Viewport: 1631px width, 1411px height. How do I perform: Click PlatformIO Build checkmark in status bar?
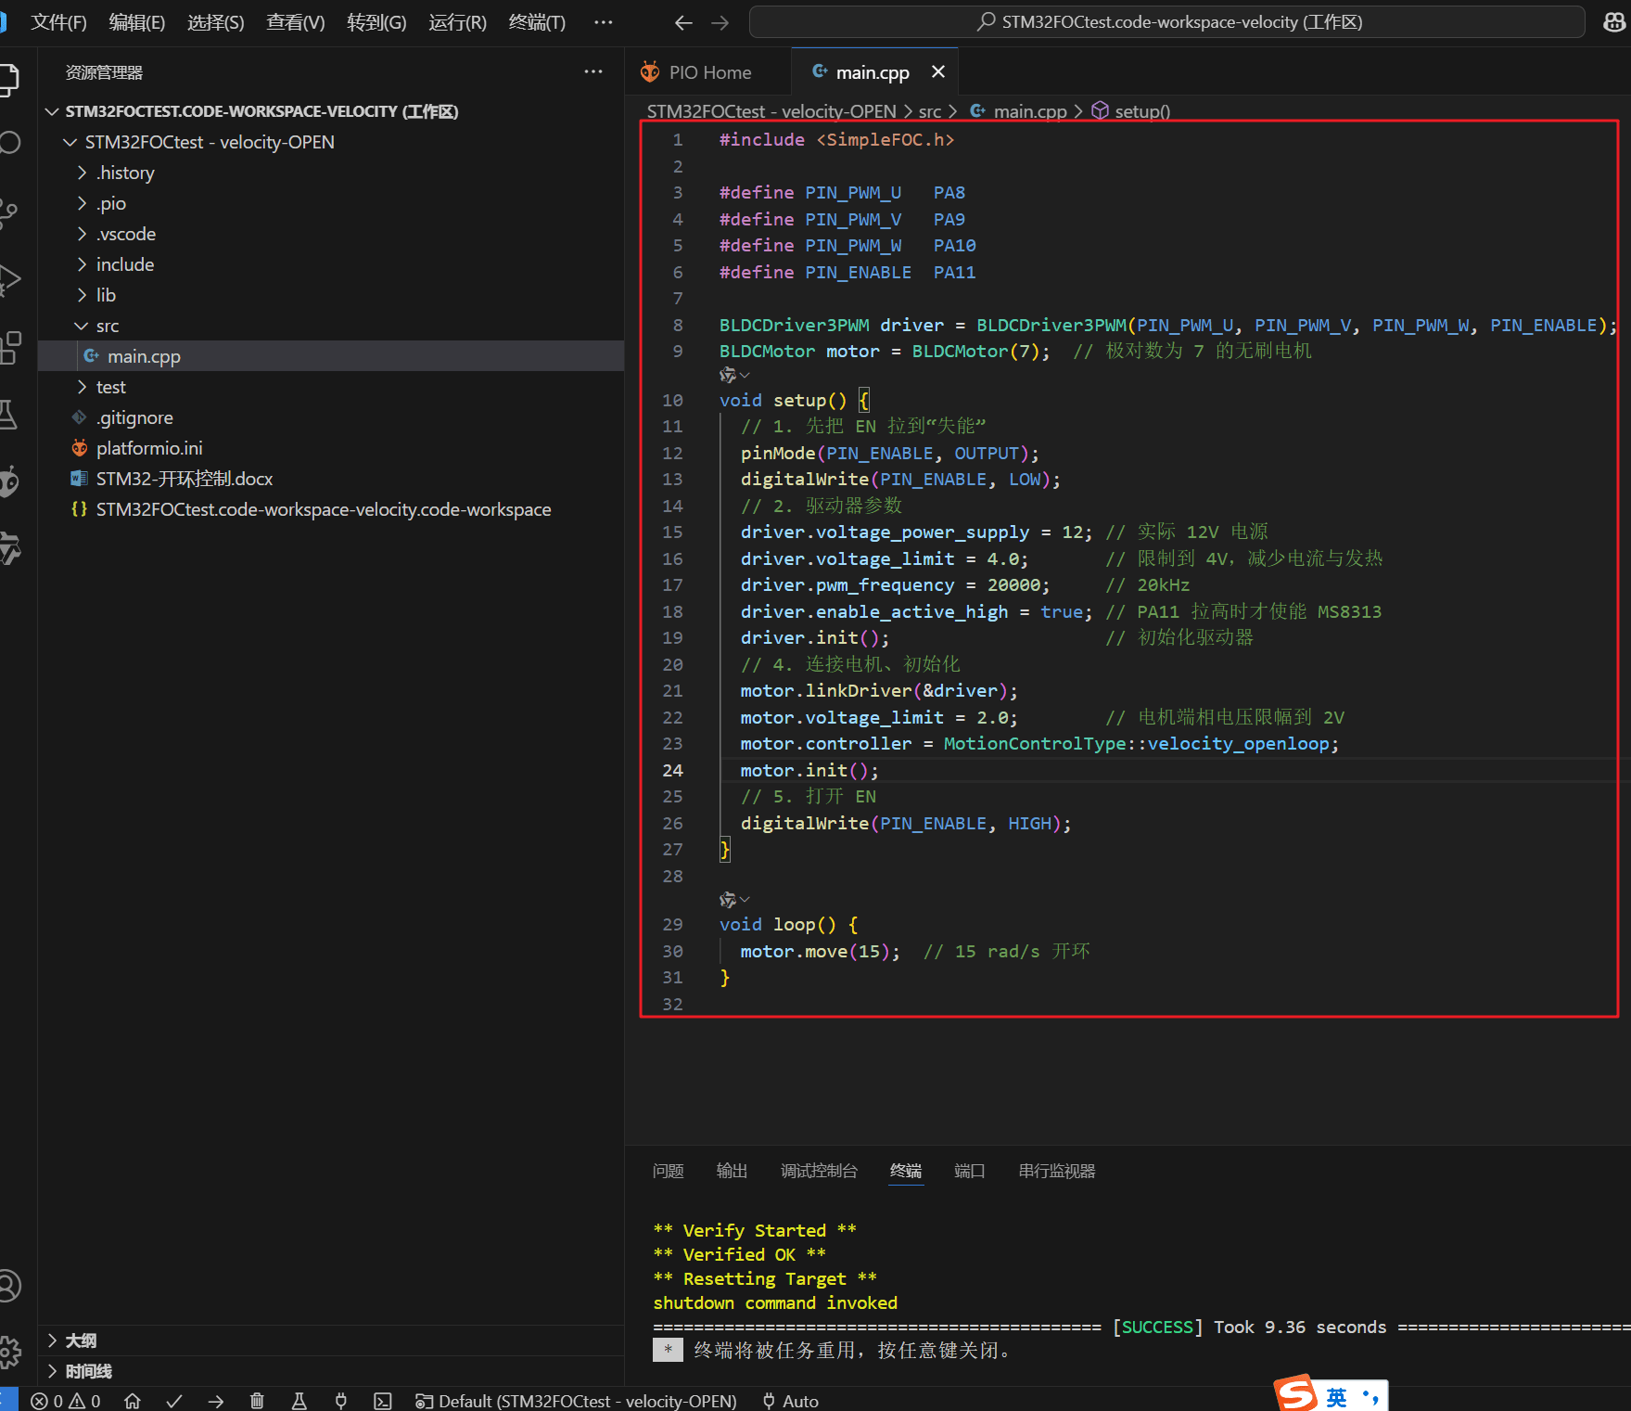174,1401
